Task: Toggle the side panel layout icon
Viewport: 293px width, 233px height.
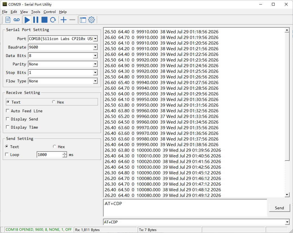Action: click(x=83, y=20)
